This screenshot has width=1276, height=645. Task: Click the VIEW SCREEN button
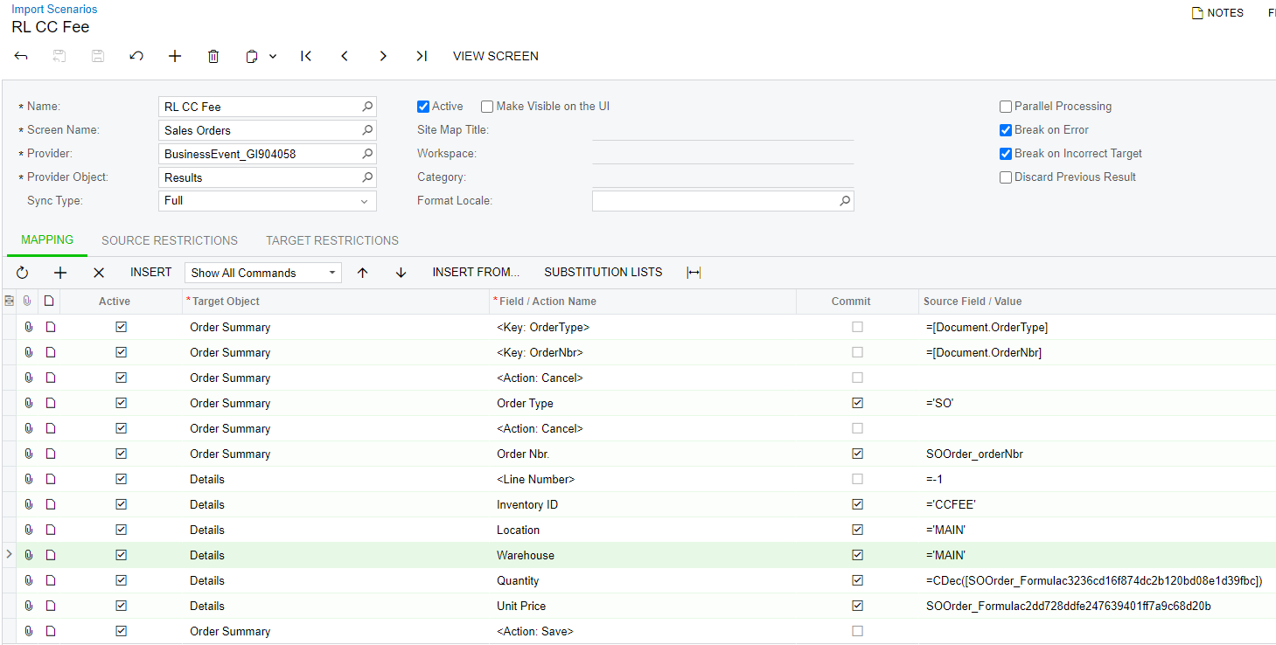click(495, 56)
